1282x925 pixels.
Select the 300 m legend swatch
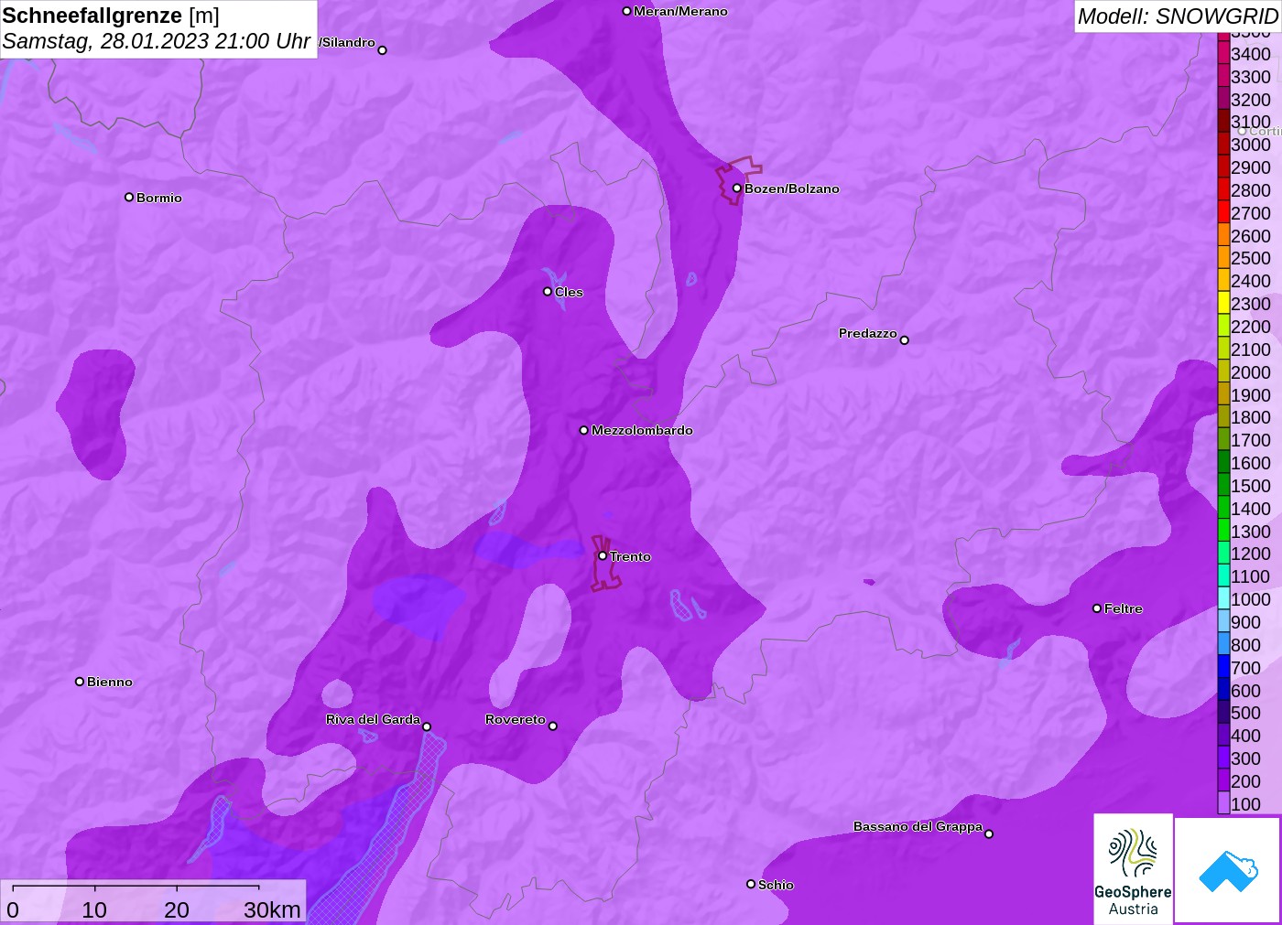pos(1223,758)
